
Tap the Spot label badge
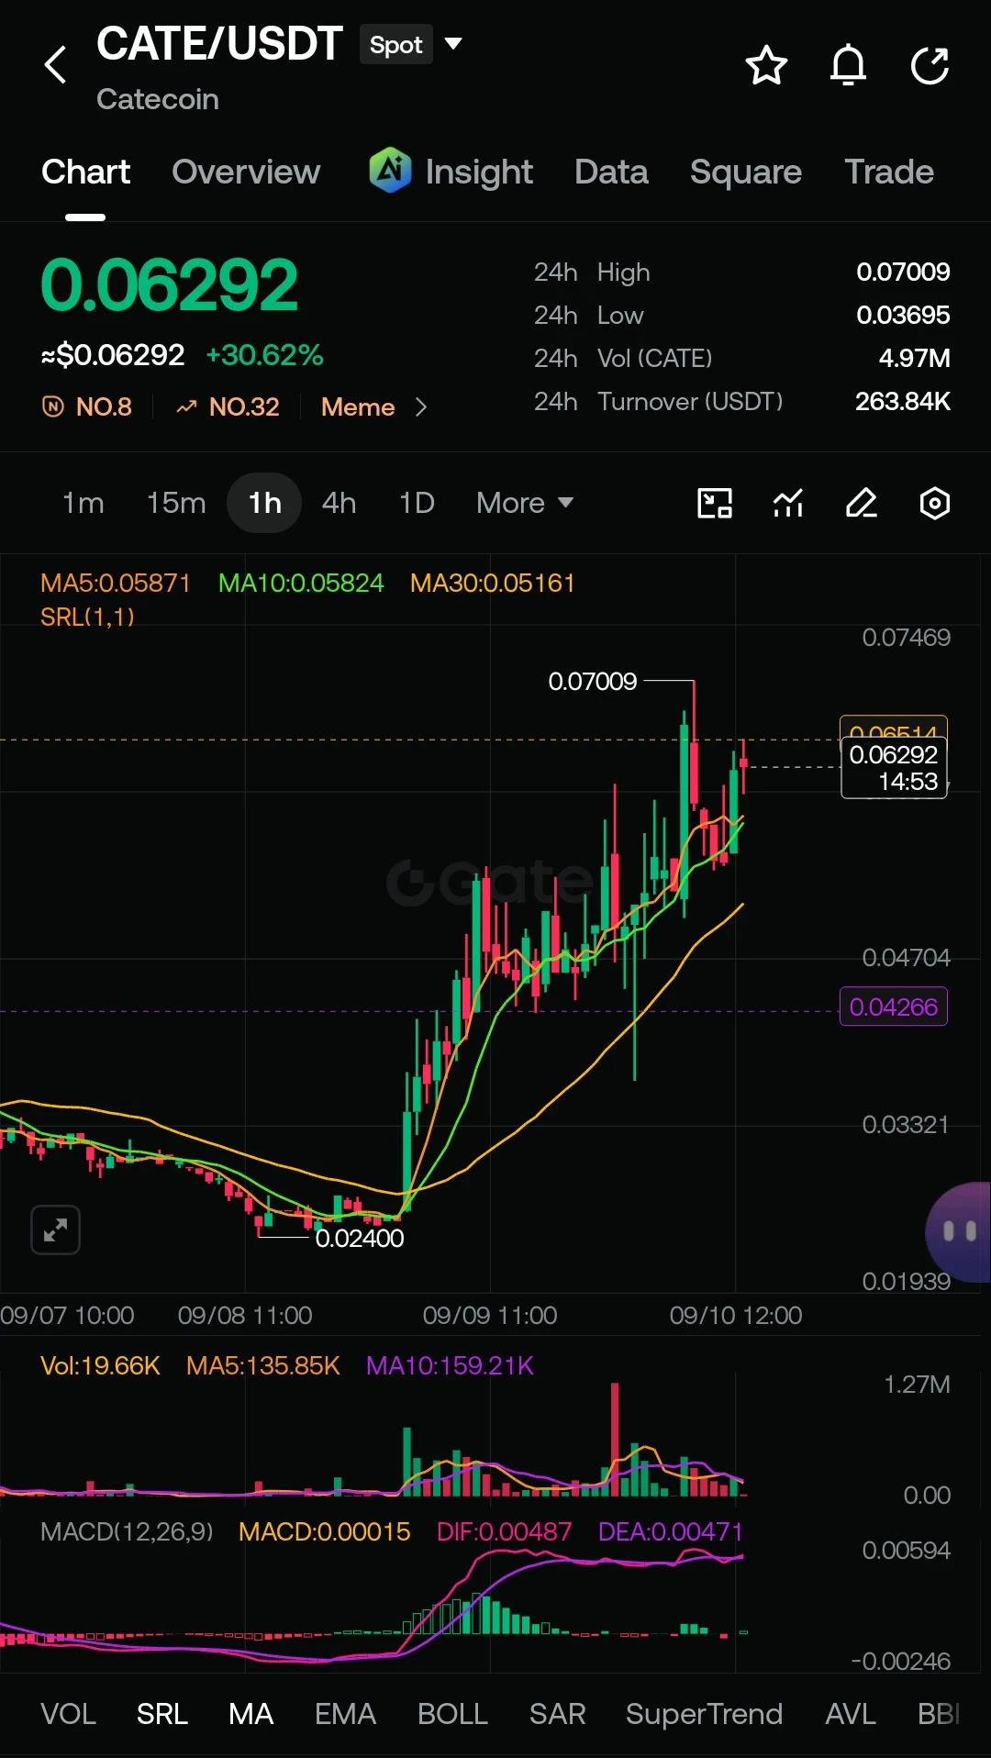396,44
